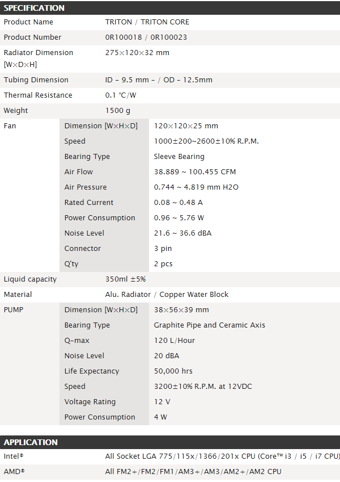
Task: Select air pressure '0.744 ~ 4.819 mm H2O'
Action: pyautogui.click(x=196, y=187)
